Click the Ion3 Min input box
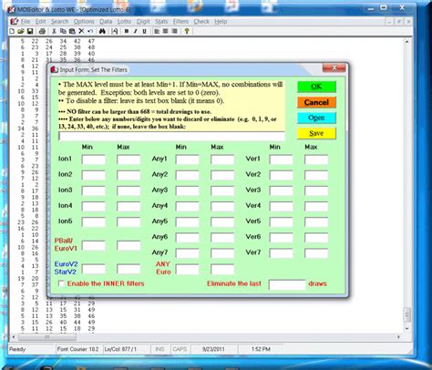This screenshot has height=370, width=432. click(x=93, y=190)
